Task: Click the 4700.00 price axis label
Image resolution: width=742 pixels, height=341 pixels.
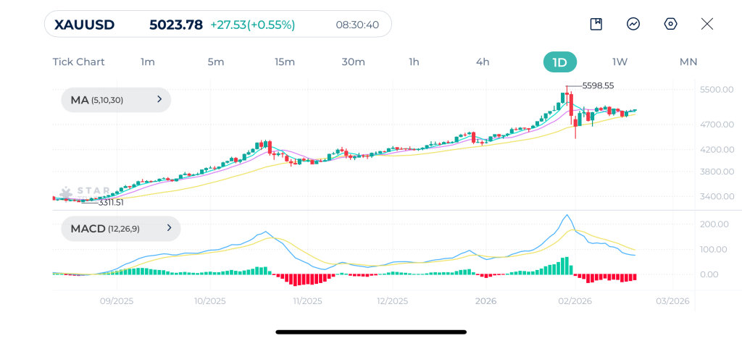Action: (x=717, y=125)
